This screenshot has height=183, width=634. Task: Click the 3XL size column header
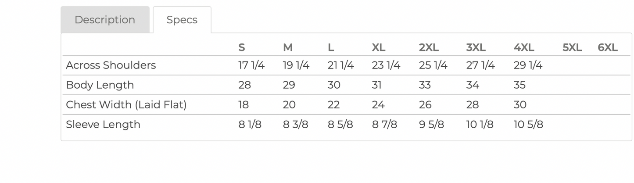coord(476,47)
